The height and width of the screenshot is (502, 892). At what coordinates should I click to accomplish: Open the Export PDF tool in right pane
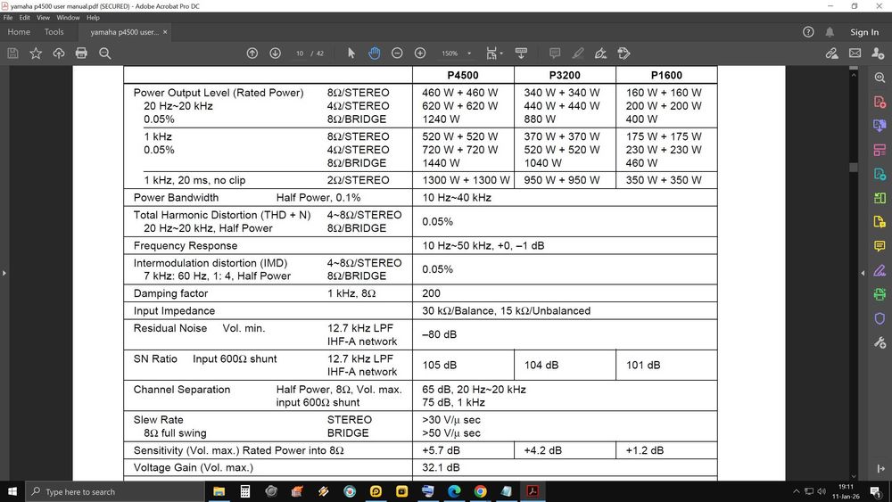[x=880, y=126]
